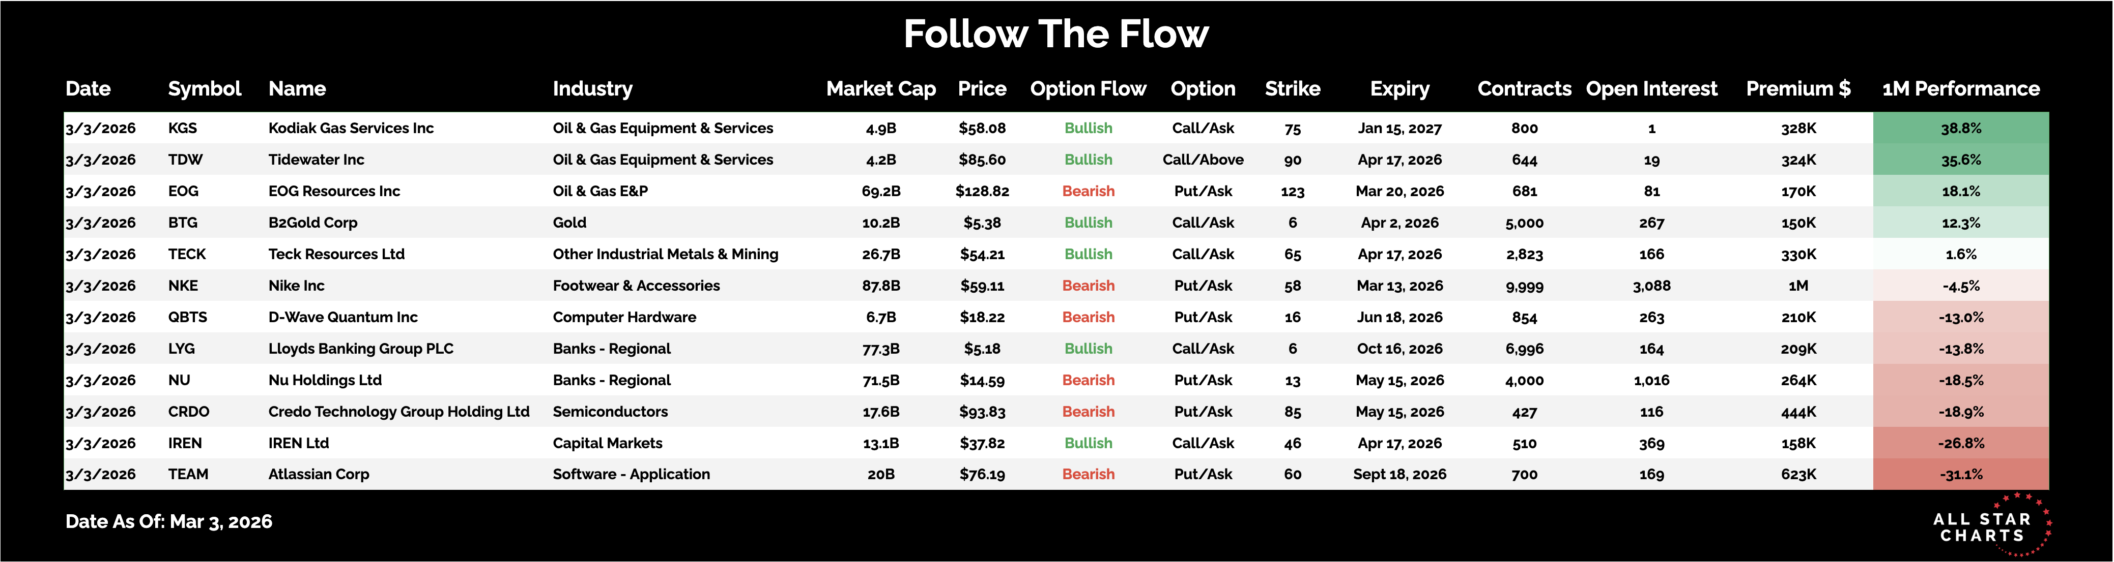Open the KGS ticker symbol
Image resolution: width=2114 pixels, height=562 pixels.
pyautogui.click(x=182, y=128)
